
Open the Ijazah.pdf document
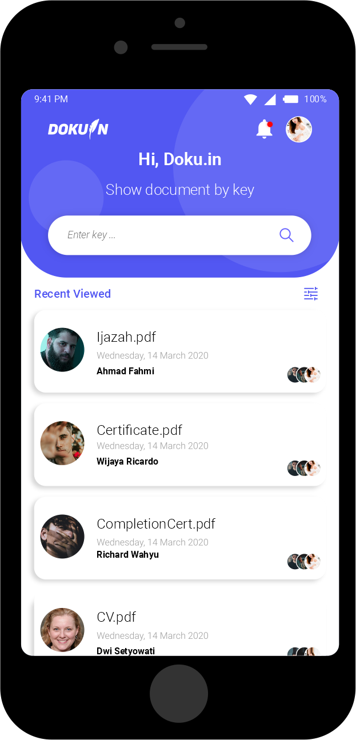coord(179,351)
